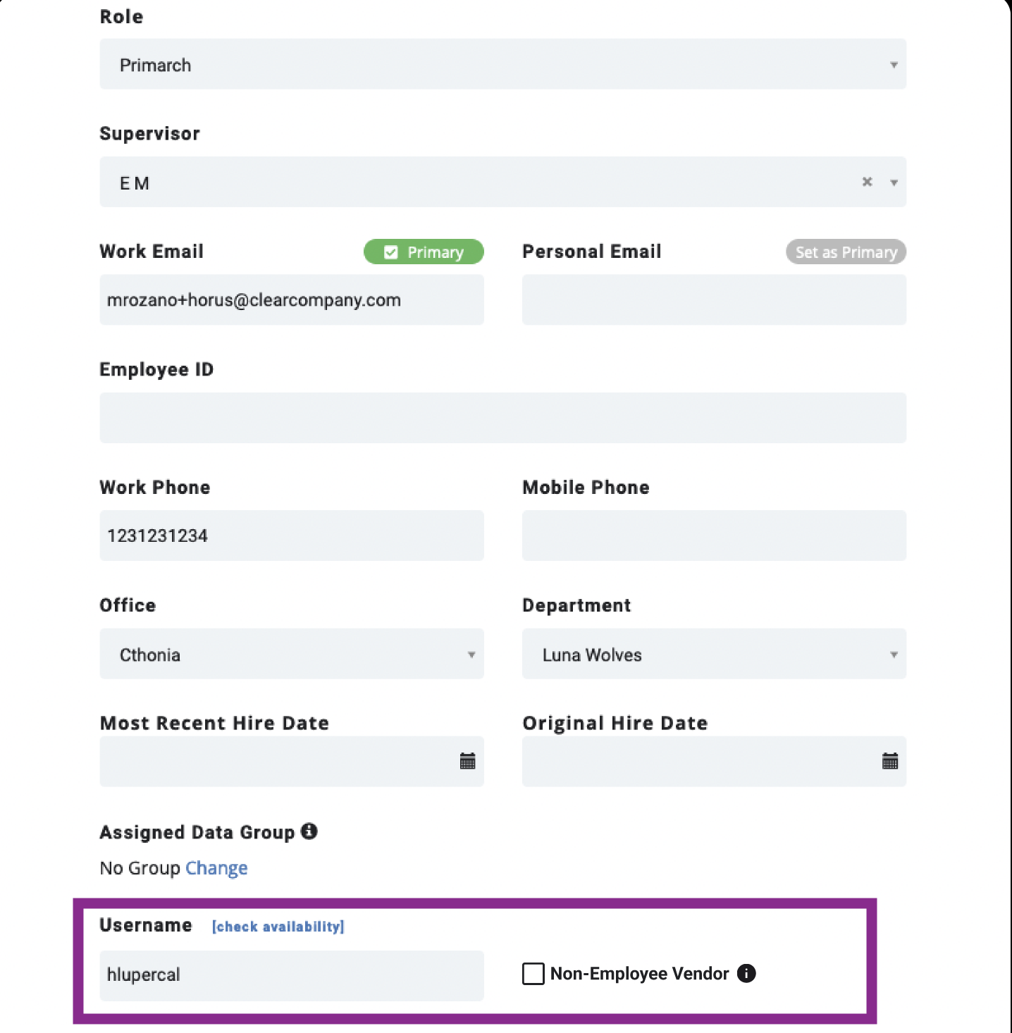Viewport: 1012px width, 1033px height.
Task: Toggle the Work Email Primary badge
Action: (424, 252)
